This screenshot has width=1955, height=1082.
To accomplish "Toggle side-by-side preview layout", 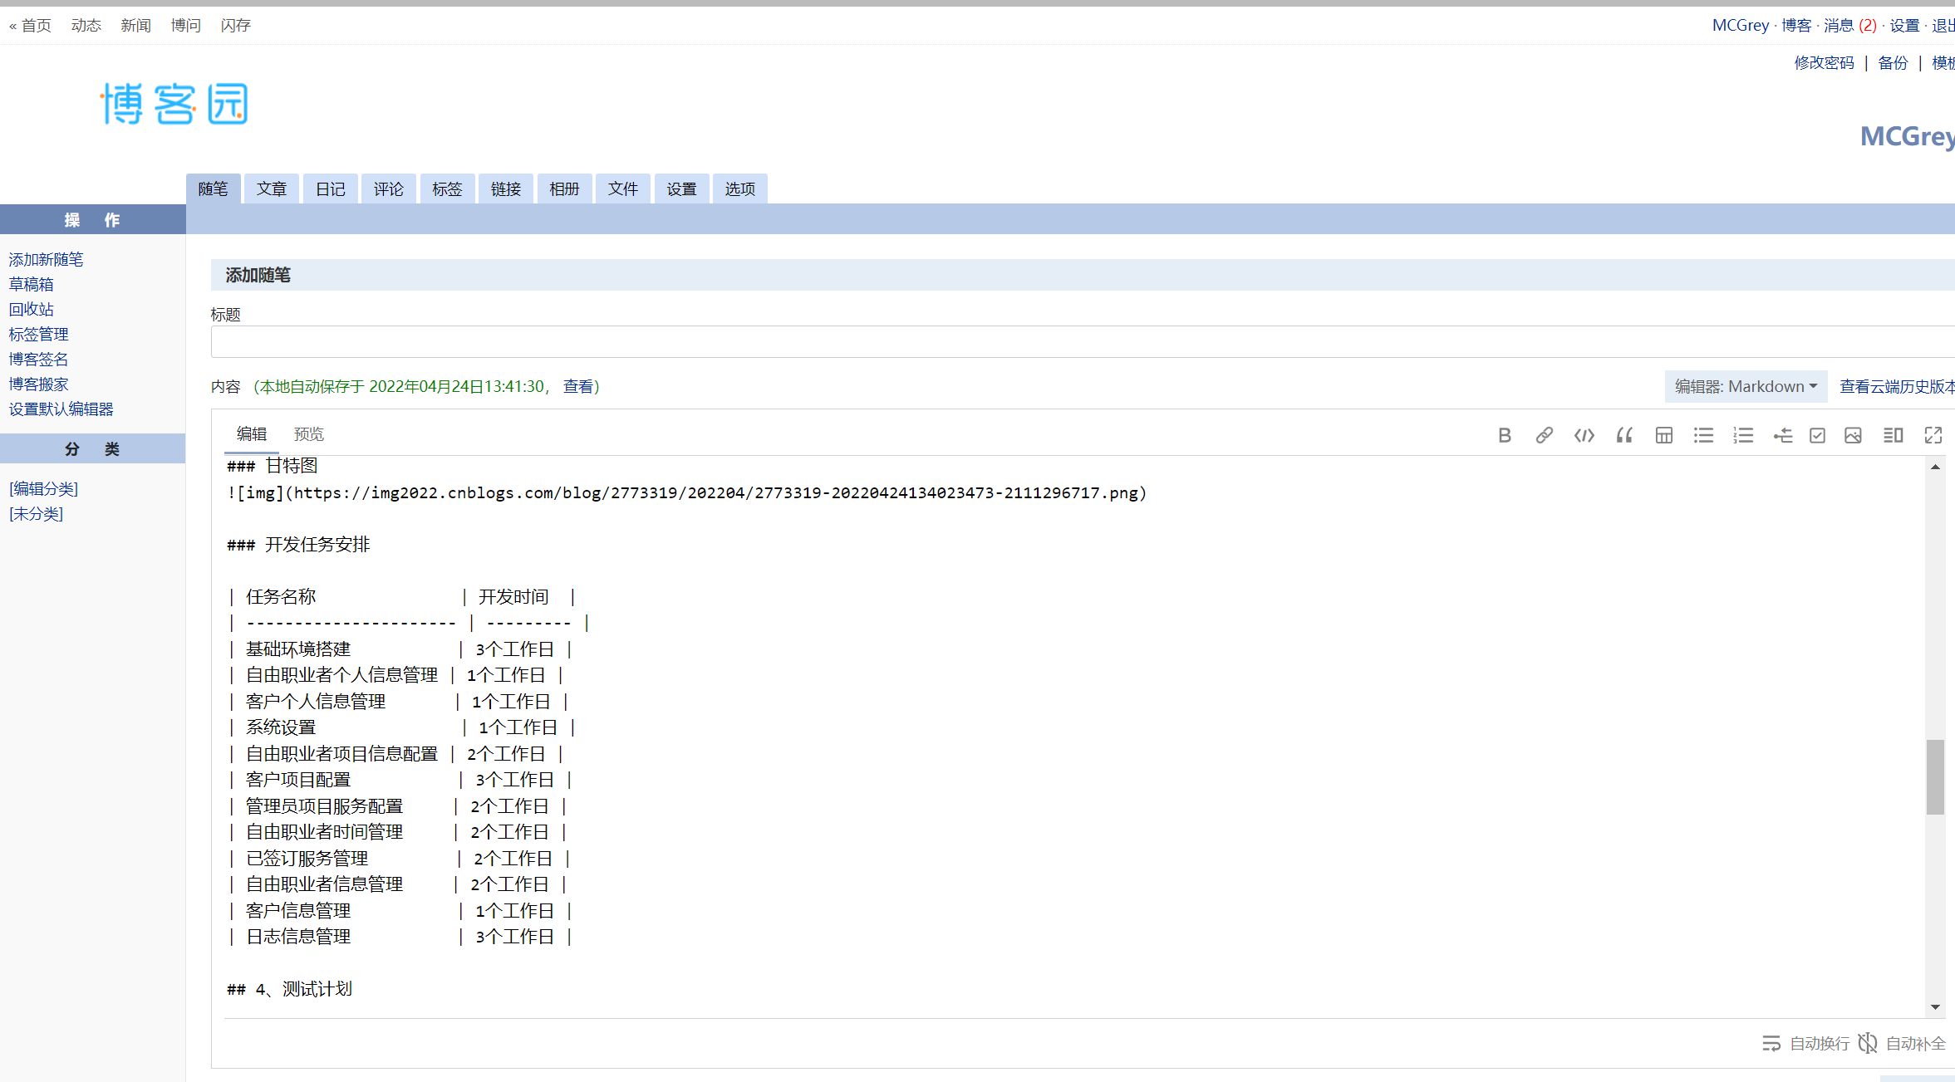I will 1893,435.
